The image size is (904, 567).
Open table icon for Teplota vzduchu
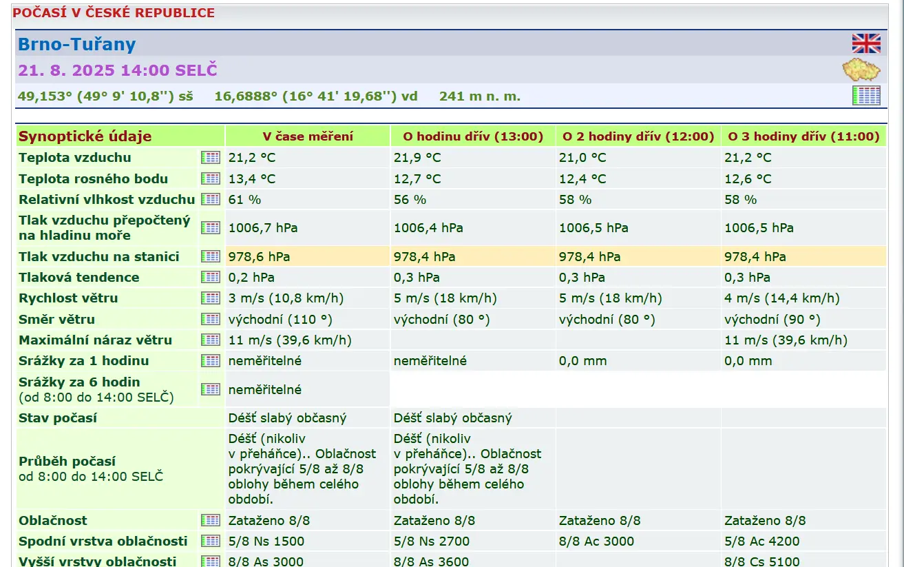(211, 158)
